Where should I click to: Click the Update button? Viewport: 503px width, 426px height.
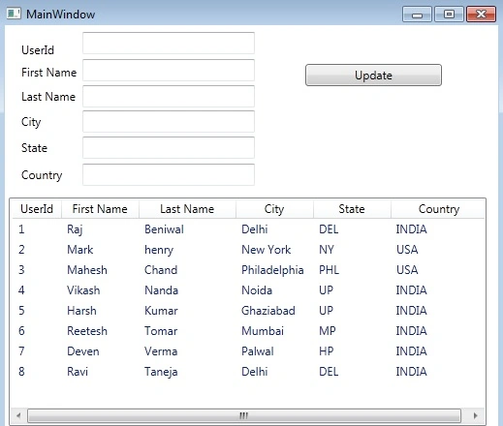point(373,76)
